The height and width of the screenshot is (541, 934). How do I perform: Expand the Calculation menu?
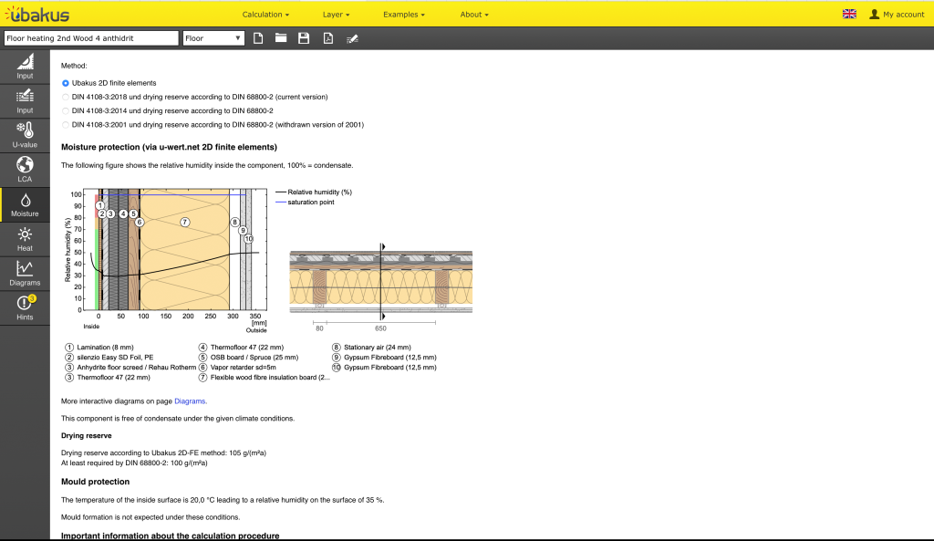pyautogui.click(x=265, y=15)
